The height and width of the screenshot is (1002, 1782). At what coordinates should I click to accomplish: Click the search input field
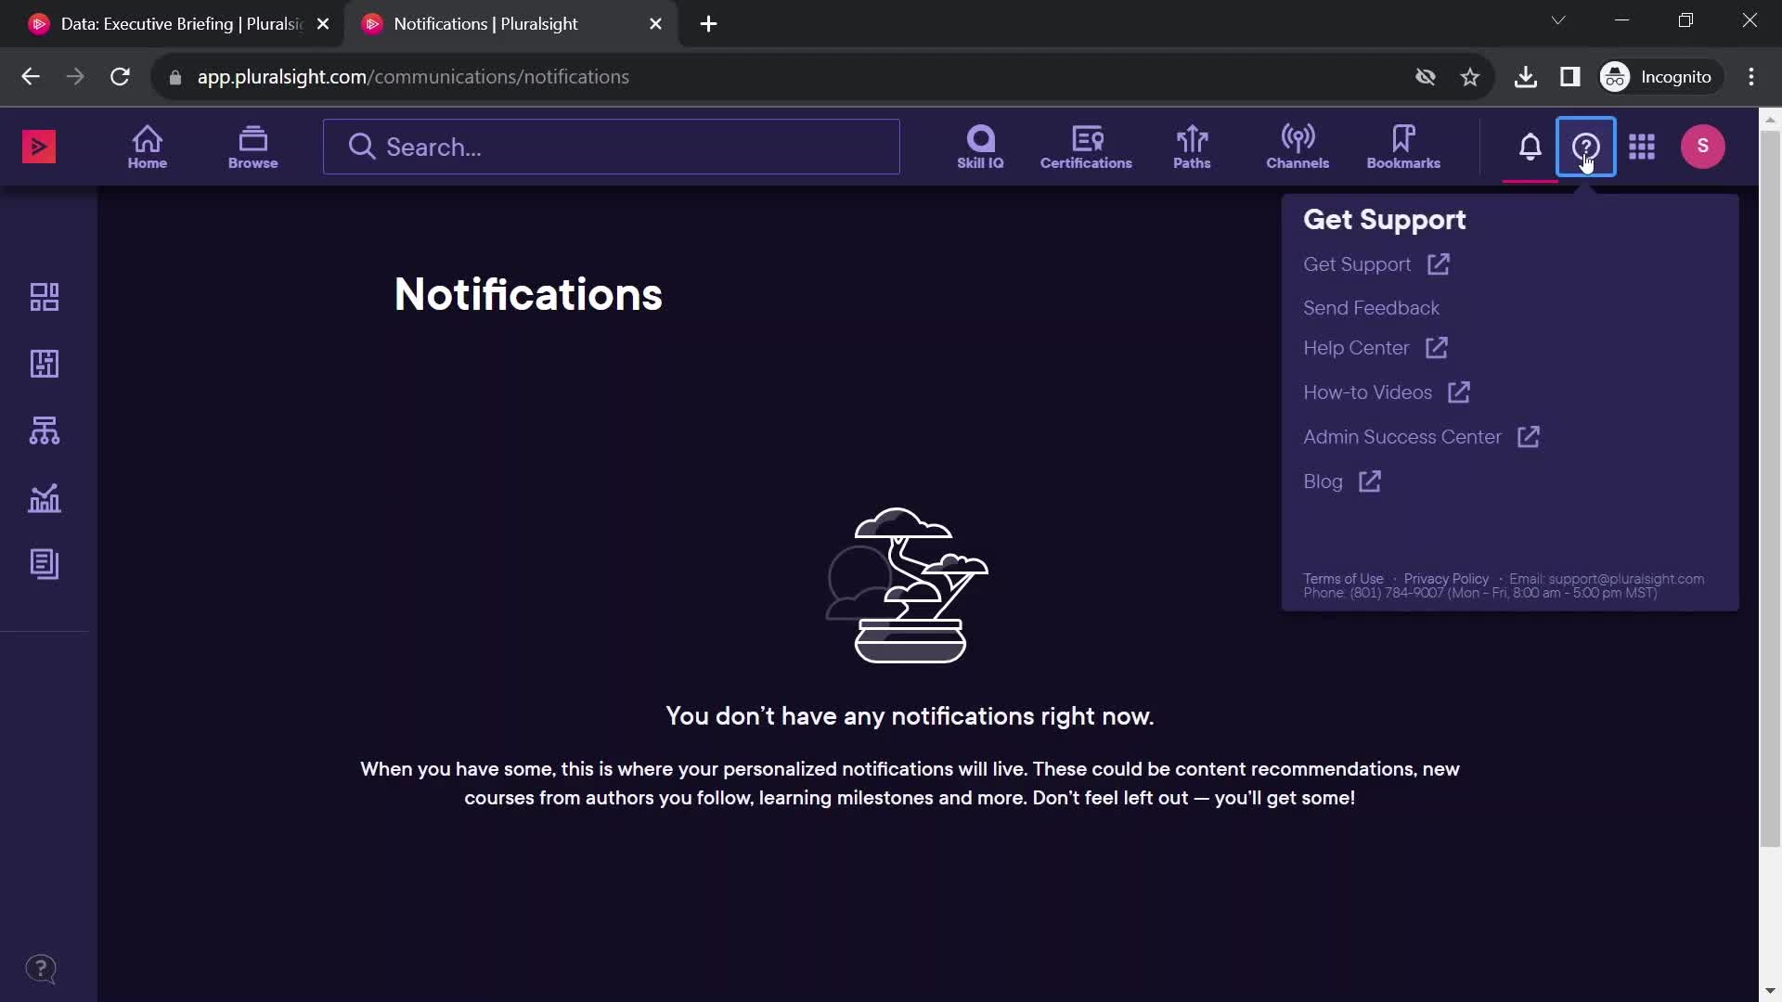[x=610, y=147]
